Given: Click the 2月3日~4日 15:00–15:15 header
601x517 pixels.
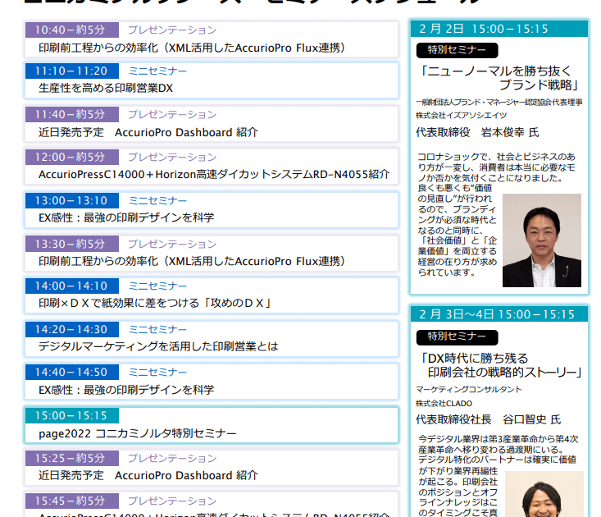Looking at the screenshot, I should click(x=499, y=314).
